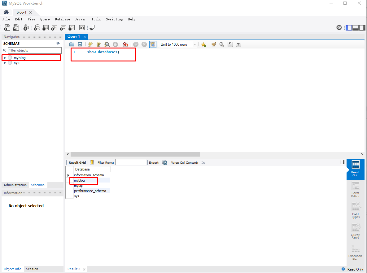This screenshot has height=273, width=367.
Task: Open the File menu
Action: click(x=6, y=19)
